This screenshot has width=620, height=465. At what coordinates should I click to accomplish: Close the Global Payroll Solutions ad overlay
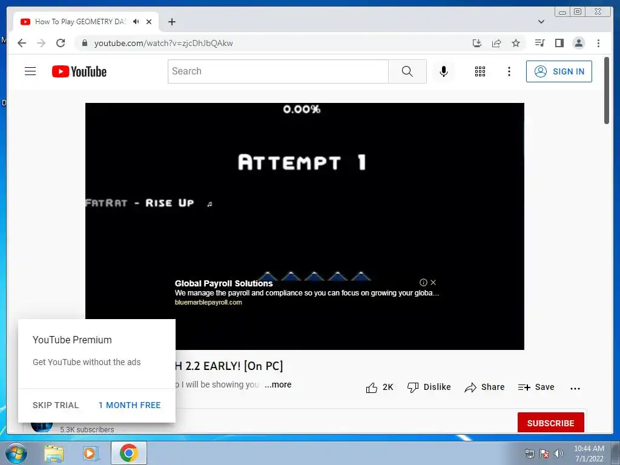pyautogui.click(x=434, y=282)
